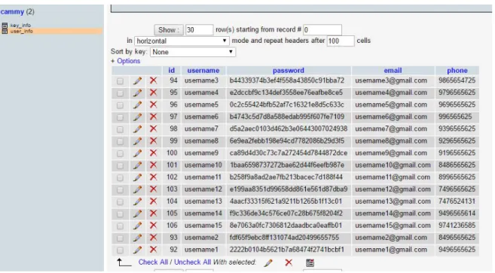Delete the row for username4
The height and width of the screenshot is (273, 495).
(154, 93)
